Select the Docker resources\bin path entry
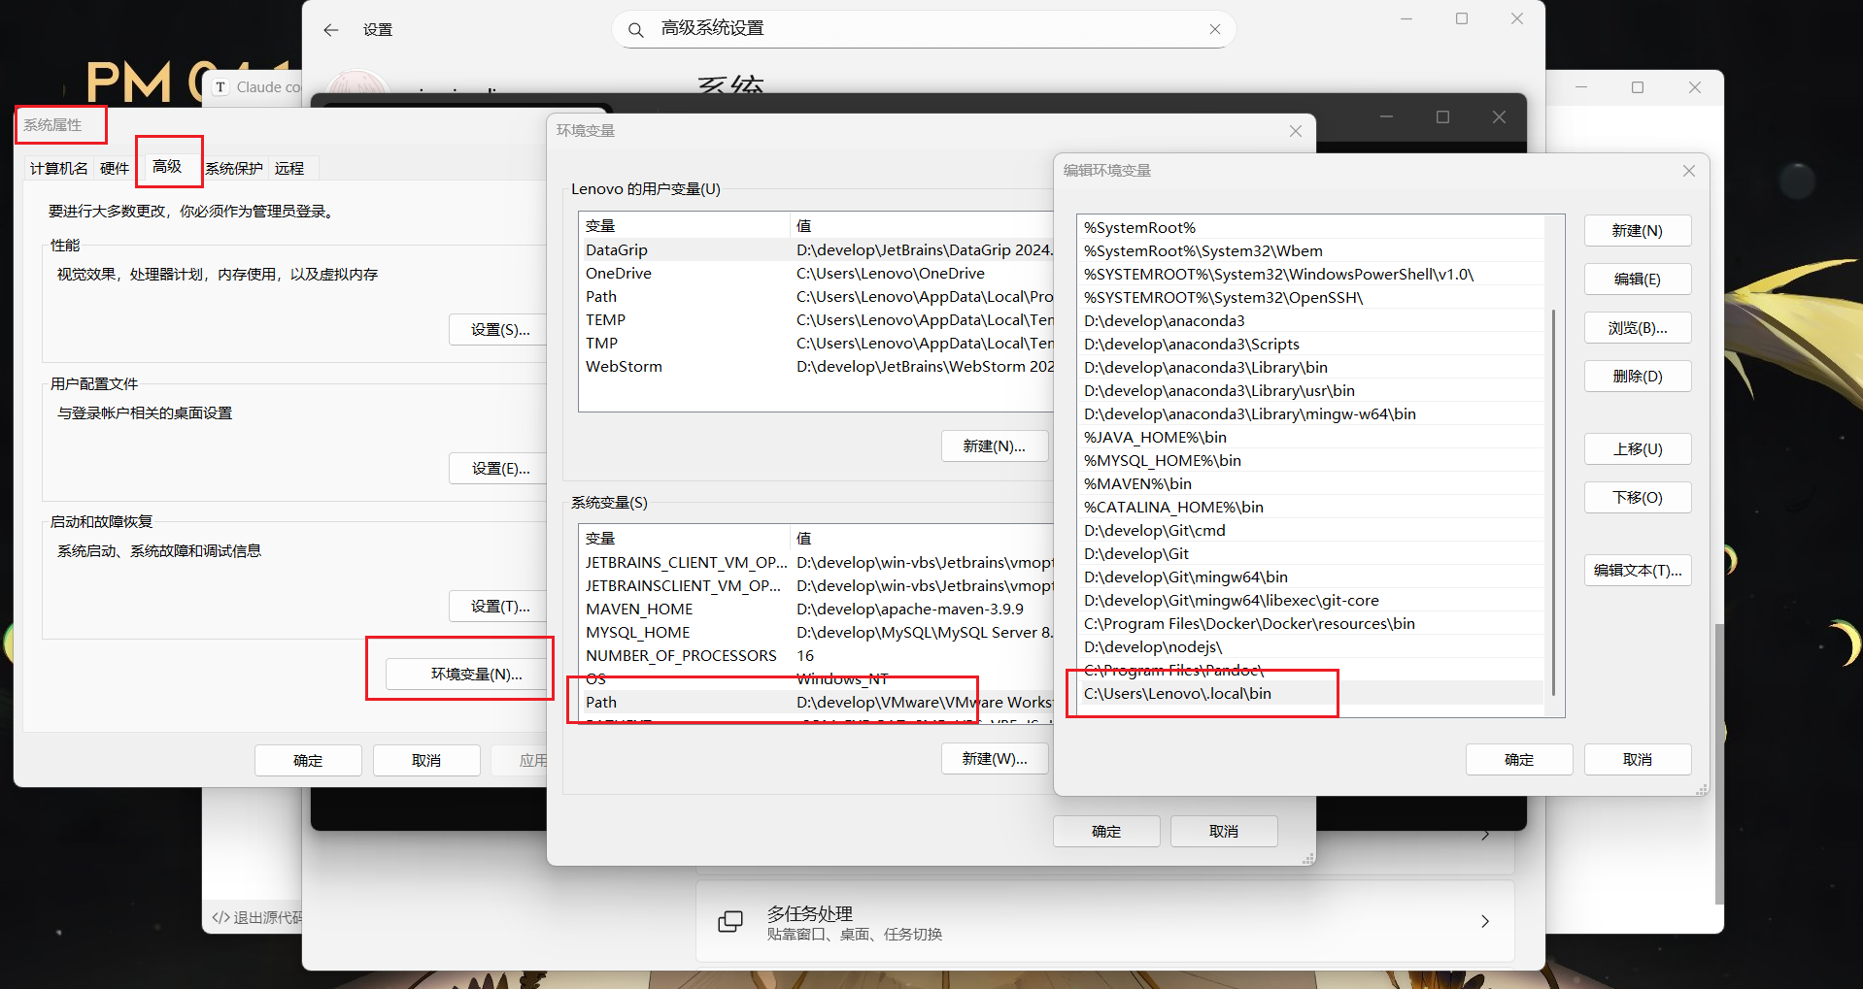1863x989 pixels. pyautogui.click(x=1310, y=624)
